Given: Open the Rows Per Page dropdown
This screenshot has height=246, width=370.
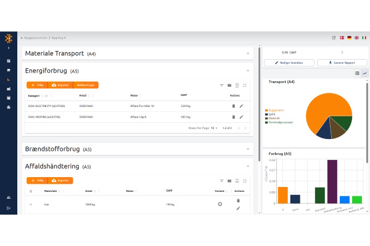Looking at the screenshot, I should 214,127.
